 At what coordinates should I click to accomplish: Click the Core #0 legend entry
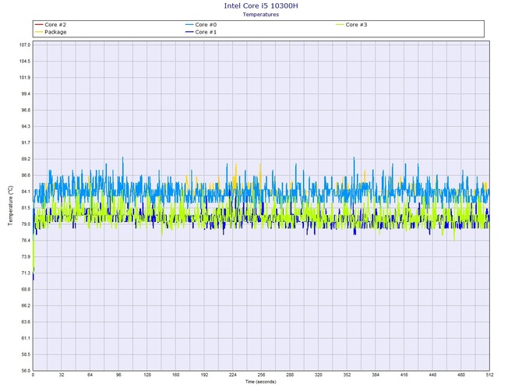point(201,25)
